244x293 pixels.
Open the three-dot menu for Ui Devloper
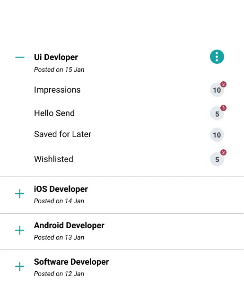tap(217, 57)
